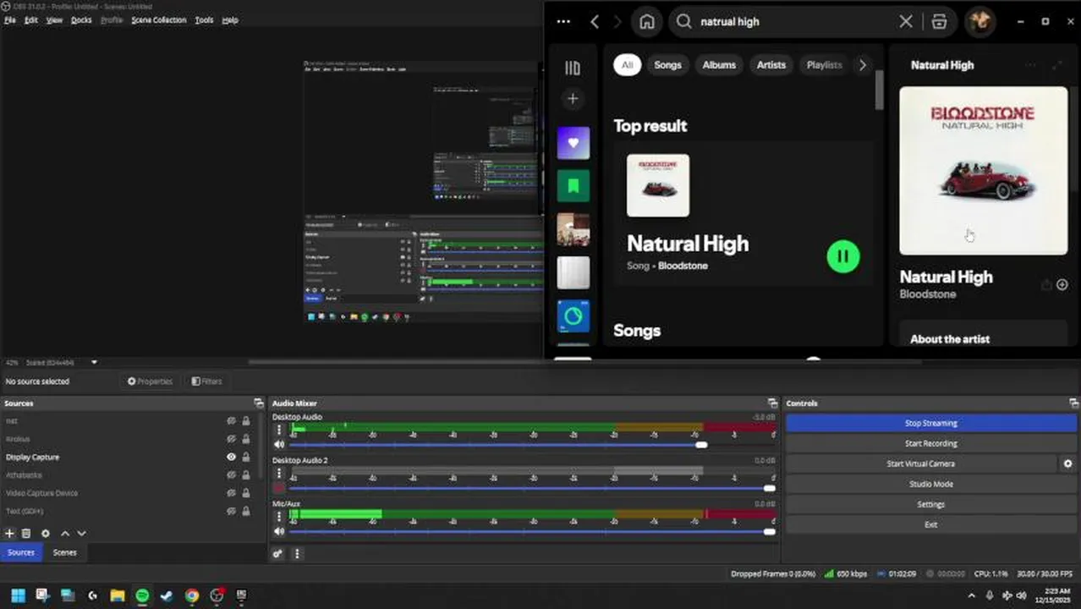Image resolution: width=1081 pixels, height=609 pixels.
Task: Mute Mic/Aux speaker icon
Action: click(x=279, y=531)
